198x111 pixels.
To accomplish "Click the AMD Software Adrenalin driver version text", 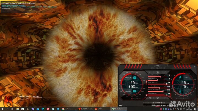I will pos(164,105).
